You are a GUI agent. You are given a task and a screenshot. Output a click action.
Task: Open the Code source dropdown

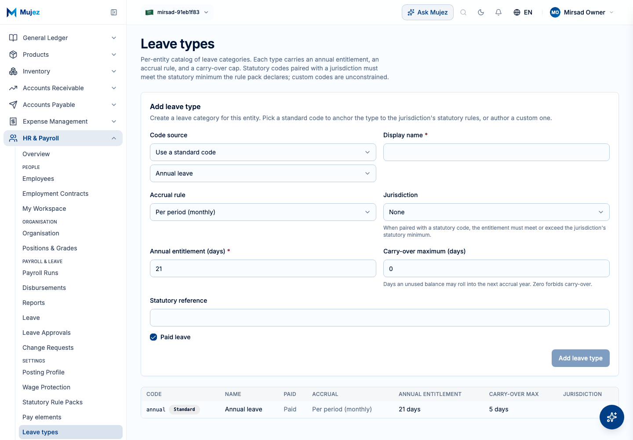click(x=263, y=152)
